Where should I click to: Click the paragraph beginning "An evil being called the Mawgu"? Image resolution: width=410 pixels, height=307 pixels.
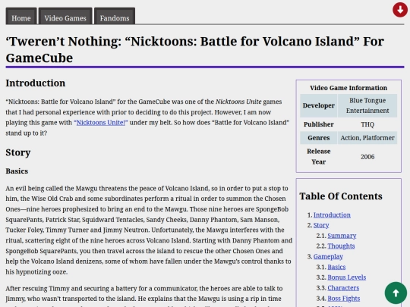[x=149, y=230]
